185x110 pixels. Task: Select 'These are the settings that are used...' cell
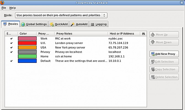pos(81,61)
